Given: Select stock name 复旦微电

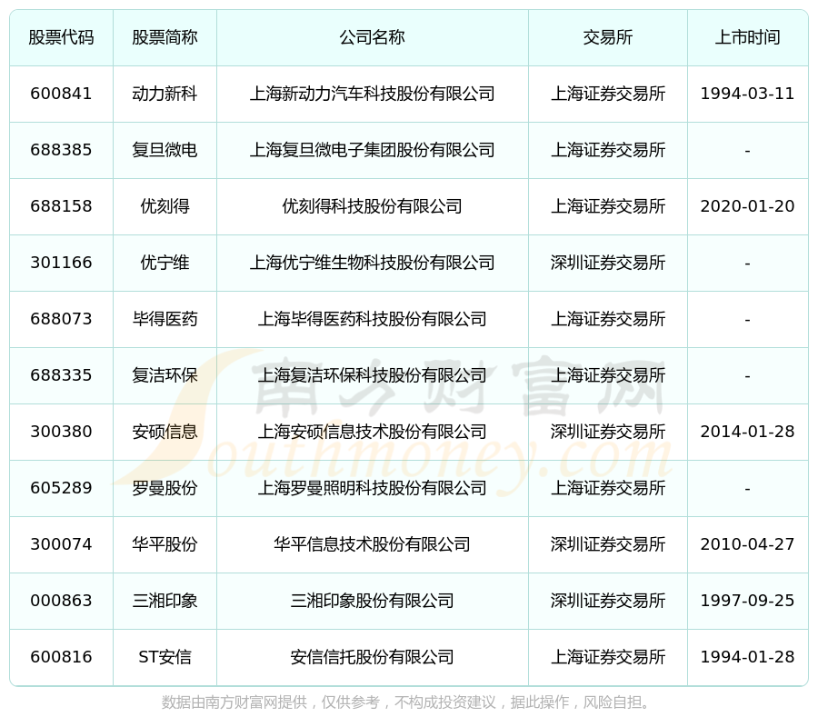Looking at the screenshot, I should tap(165, 150).
